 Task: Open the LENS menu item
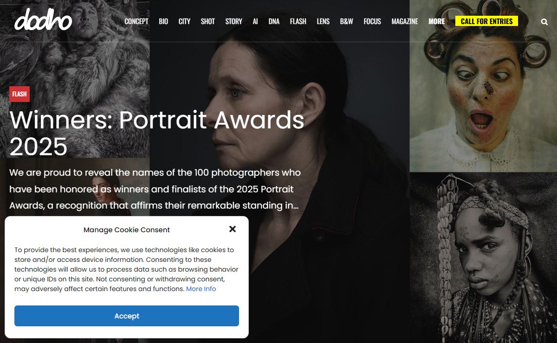pyautogui.click(x=323, y=21)
